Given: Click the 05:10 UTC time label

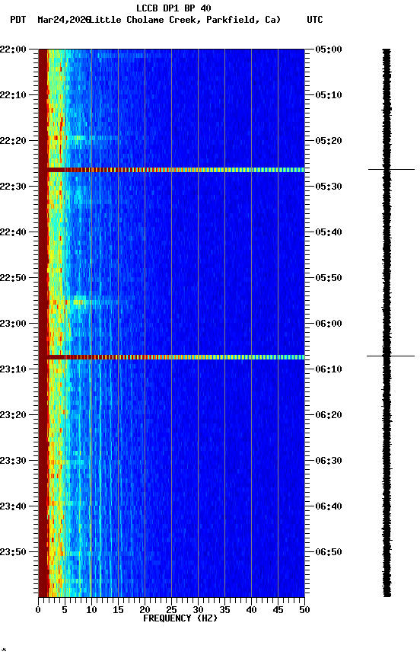Looking at the screenshot, I should coord(329,95).
